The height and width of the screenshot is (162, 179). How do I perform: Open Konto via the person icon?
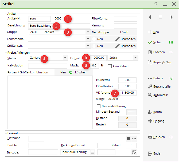point(150,112)
